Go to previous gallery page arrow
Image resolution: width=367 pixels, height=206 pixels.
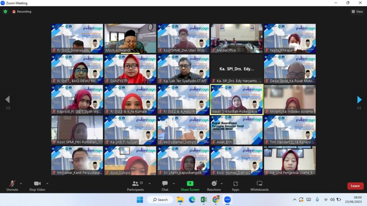pos(8,99)
